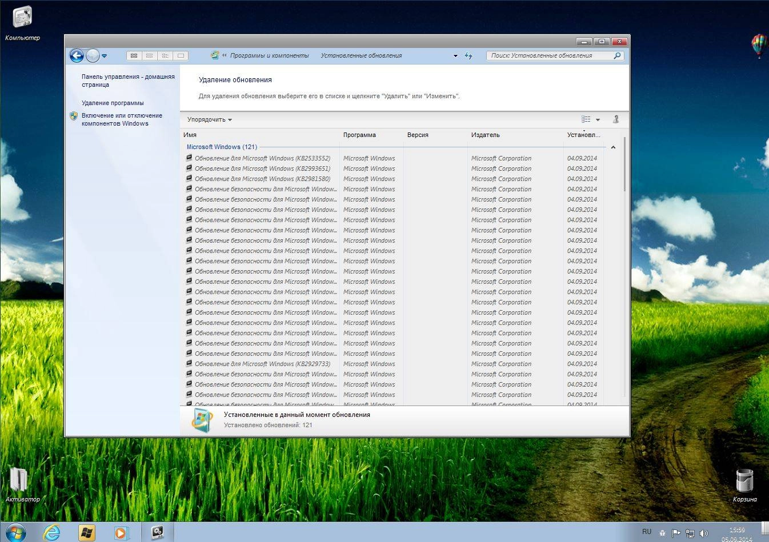Go back with the blue Back arrow

[77, 55]
